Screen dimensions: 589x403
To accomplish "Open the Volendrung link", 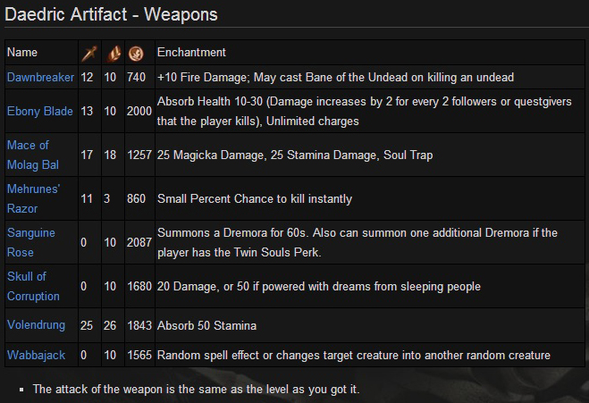I will (38, 323).
